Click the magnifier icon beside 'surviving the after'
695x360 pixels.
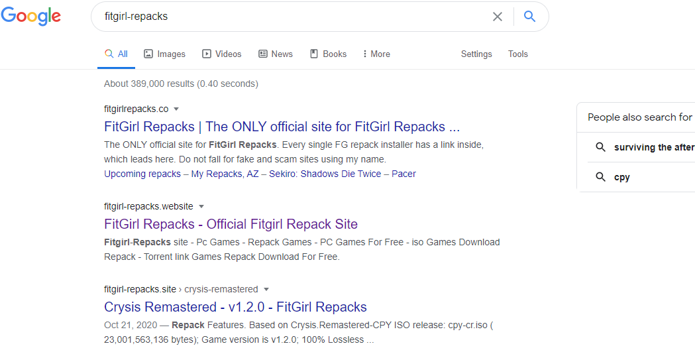point(601,147)
